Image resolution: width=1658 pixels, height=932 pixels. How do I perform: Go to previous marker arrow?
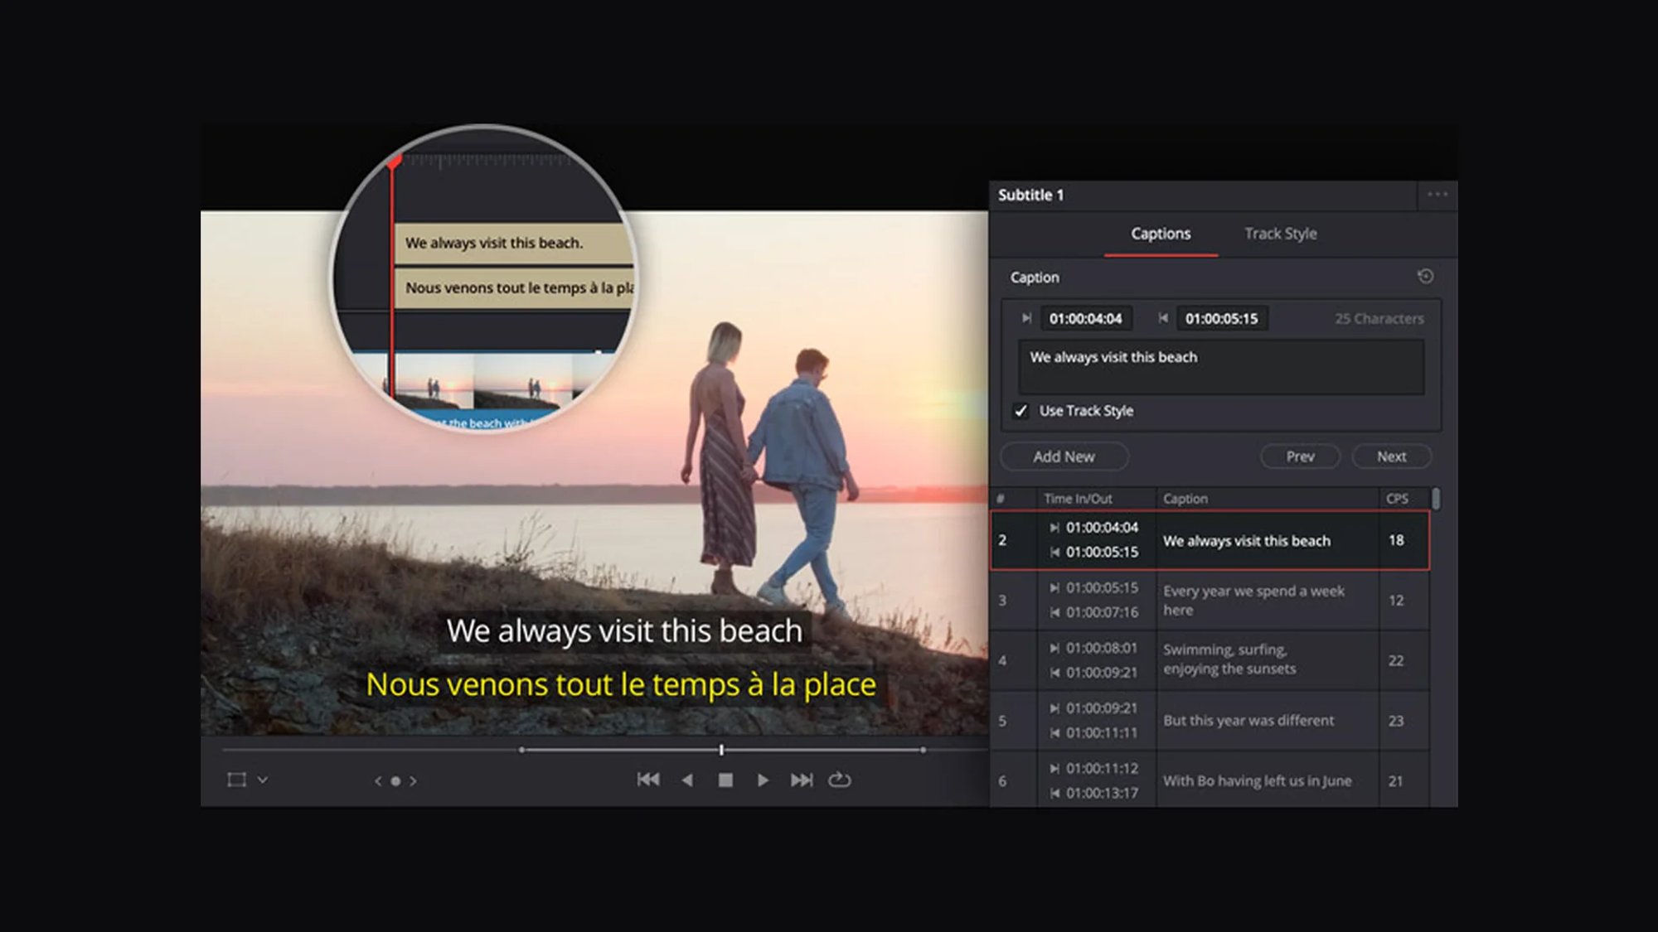coord(378,780)
